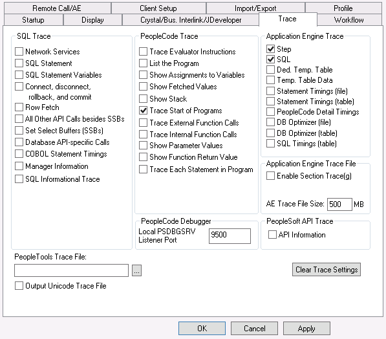Viewport: 386px width, 339px height.
Task: Check API Information under PeopleSoft API Trace
Action: (272, 235)
